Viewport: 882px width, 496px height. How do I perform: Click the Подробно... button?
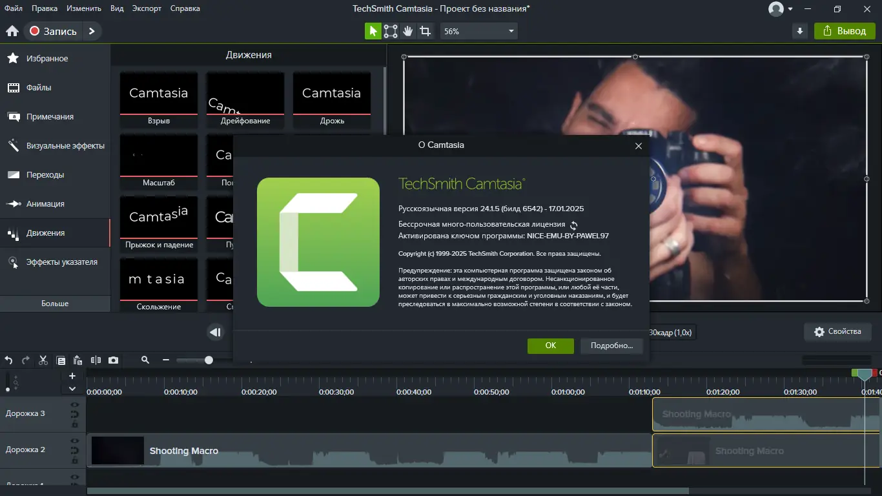click(611, 346)
